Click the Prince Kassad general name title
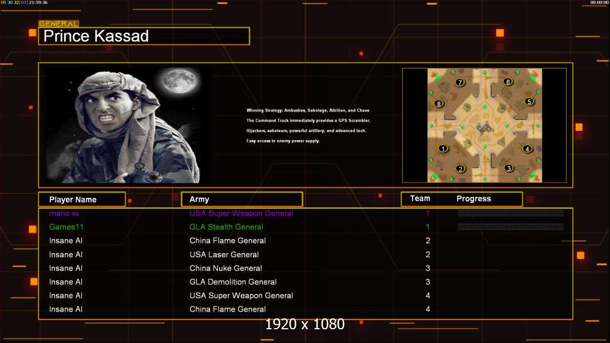The width and height of the screenshot is (610, 343). tap(96, 36)
